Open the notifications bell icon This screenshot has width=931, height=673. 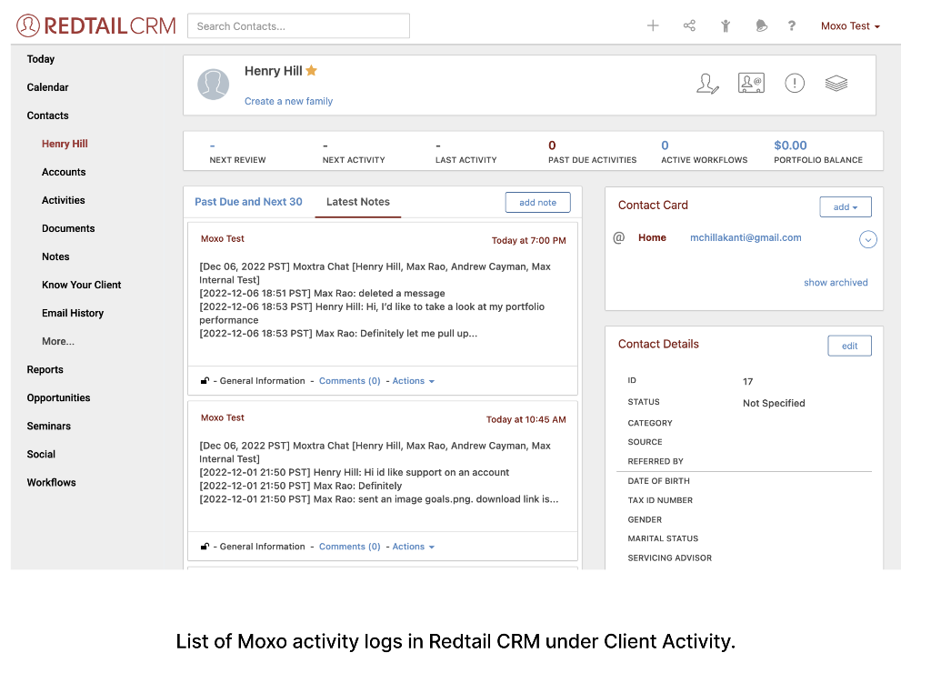[761, 25]
